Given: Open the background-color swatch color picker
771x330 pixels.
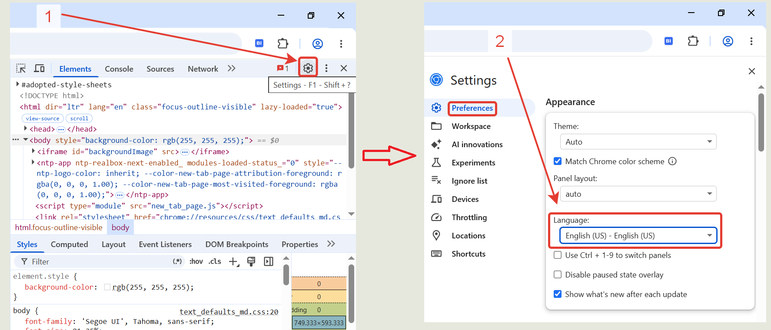Looking at the screenshot, I should tap(107, 287).
